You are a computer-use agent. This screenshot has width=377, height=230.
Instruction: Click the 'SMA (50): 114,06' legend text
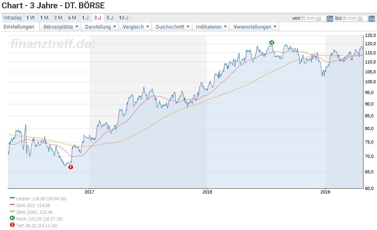[33, 205]
